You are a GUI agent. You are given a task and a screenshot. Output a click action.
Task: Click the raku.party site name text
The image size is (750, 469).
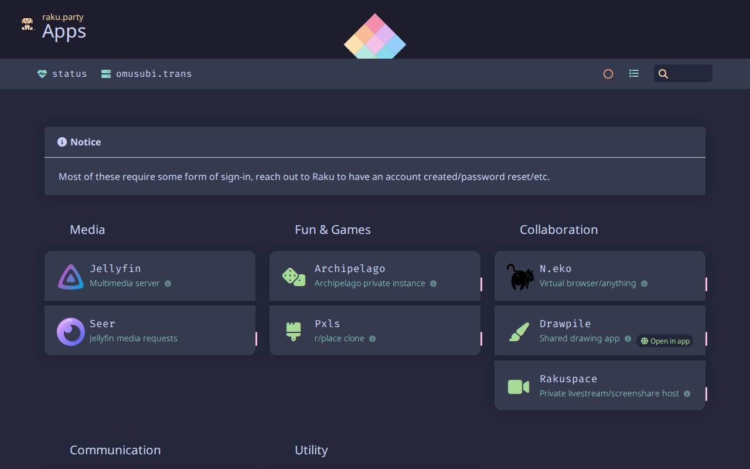(63, 17)
